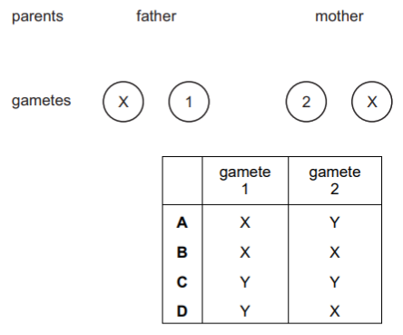The width and height of the screenshot is (403, 335).
Task: Click the 'gamete 1' column header
Action: (x=245, y=181)
